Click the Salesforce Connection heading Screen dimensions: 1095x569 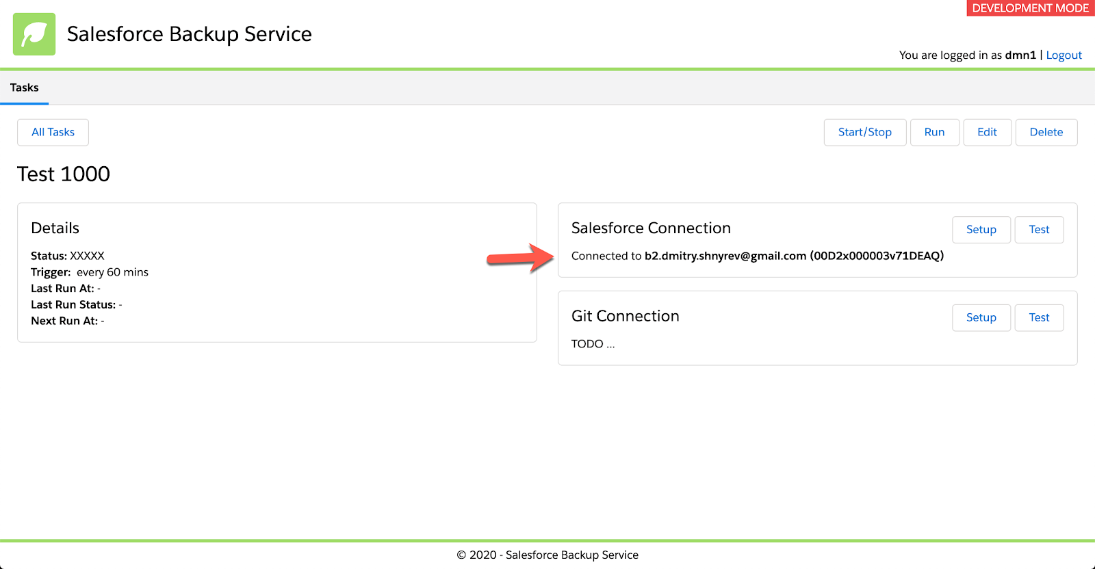(651, 228)
